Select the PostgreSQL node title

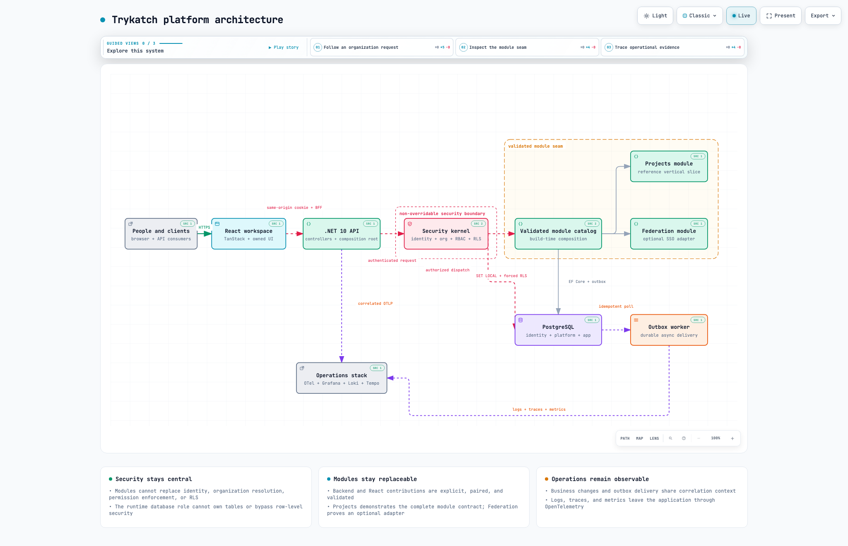coord(558,327)
